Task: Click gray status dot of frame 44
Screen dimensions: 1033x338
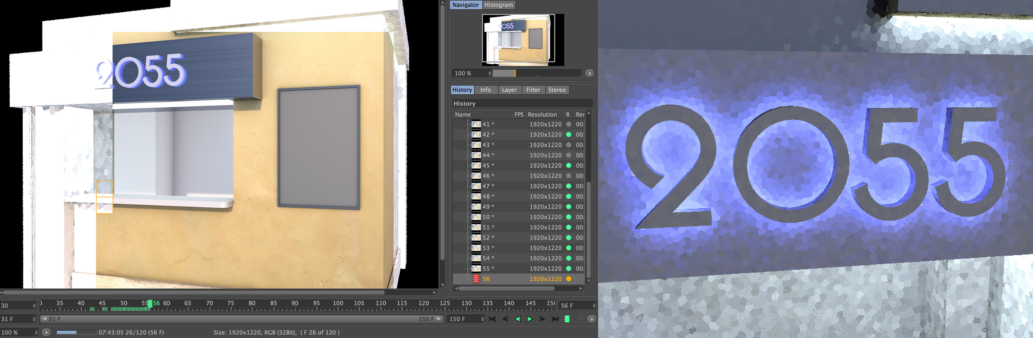Action: 568,155
